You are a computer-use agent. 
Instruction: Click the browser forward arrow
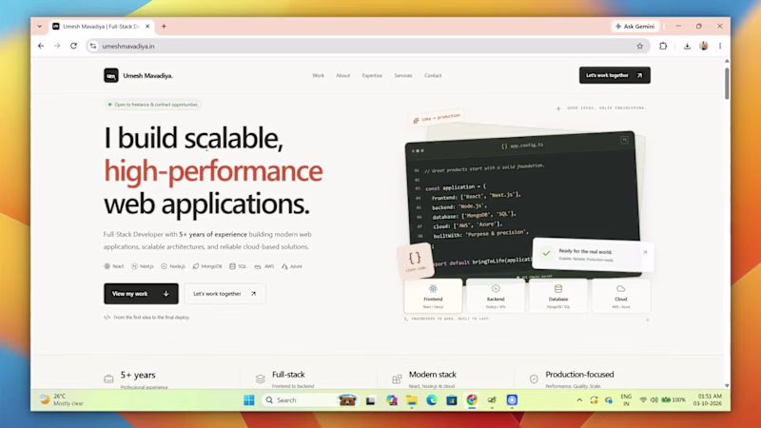(57, 46)
